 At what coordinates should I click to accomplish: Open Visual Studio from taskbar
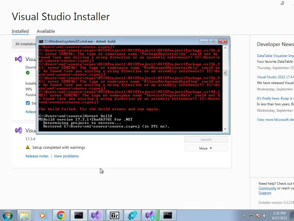click(96, 215)
